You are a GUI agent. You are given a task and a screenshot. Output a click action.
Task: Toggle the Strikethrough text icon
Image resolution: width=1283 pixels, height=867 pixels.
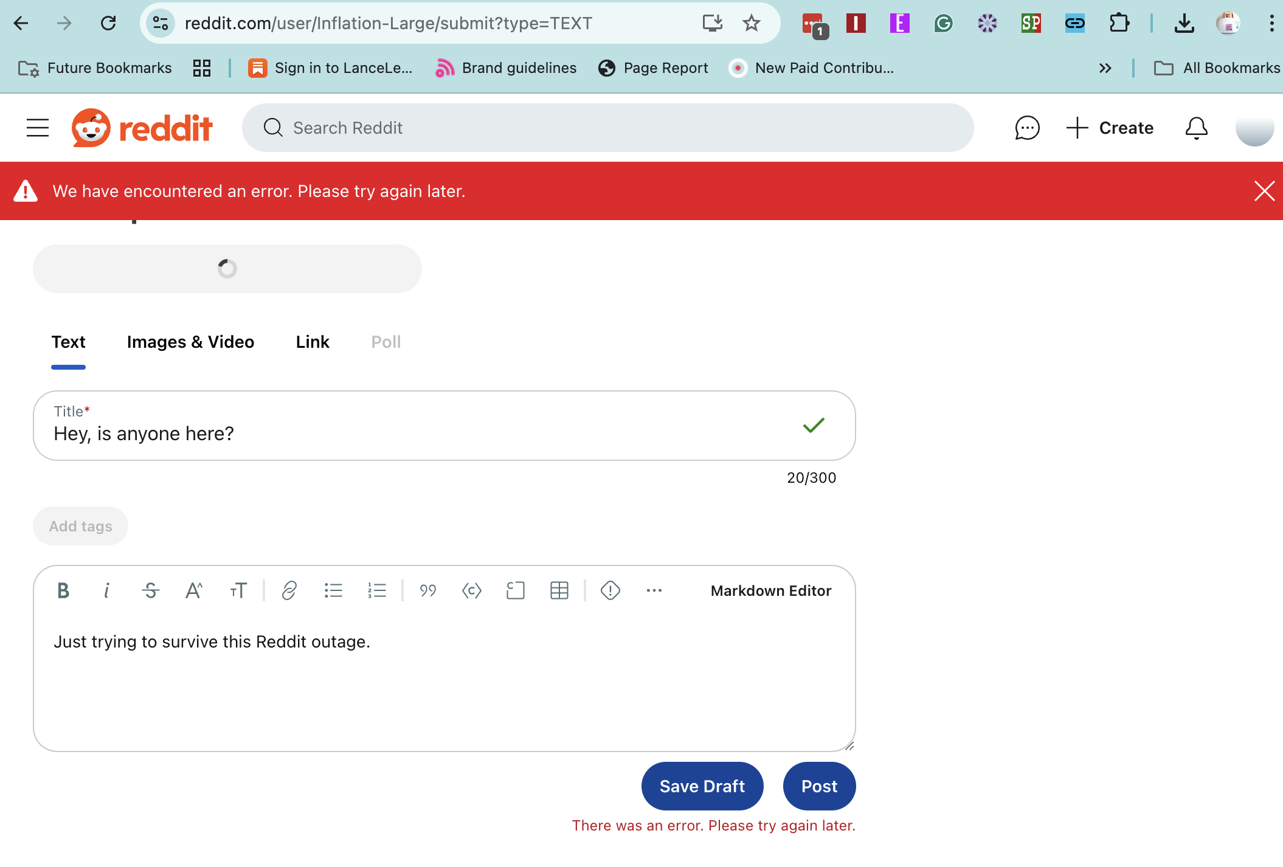151,590
